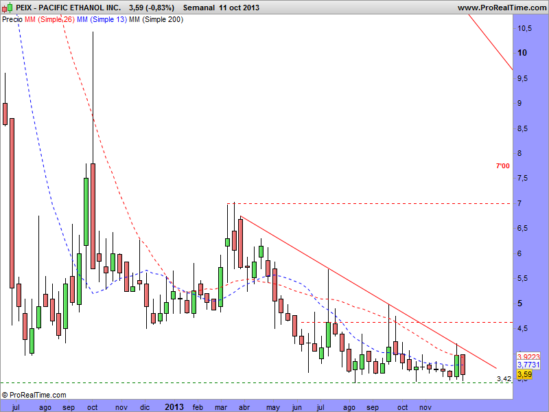Viewport: 549px width, 412px height.
Task: Select the 'MM (Simple 26)' indicator label
Action: [49, 20]
